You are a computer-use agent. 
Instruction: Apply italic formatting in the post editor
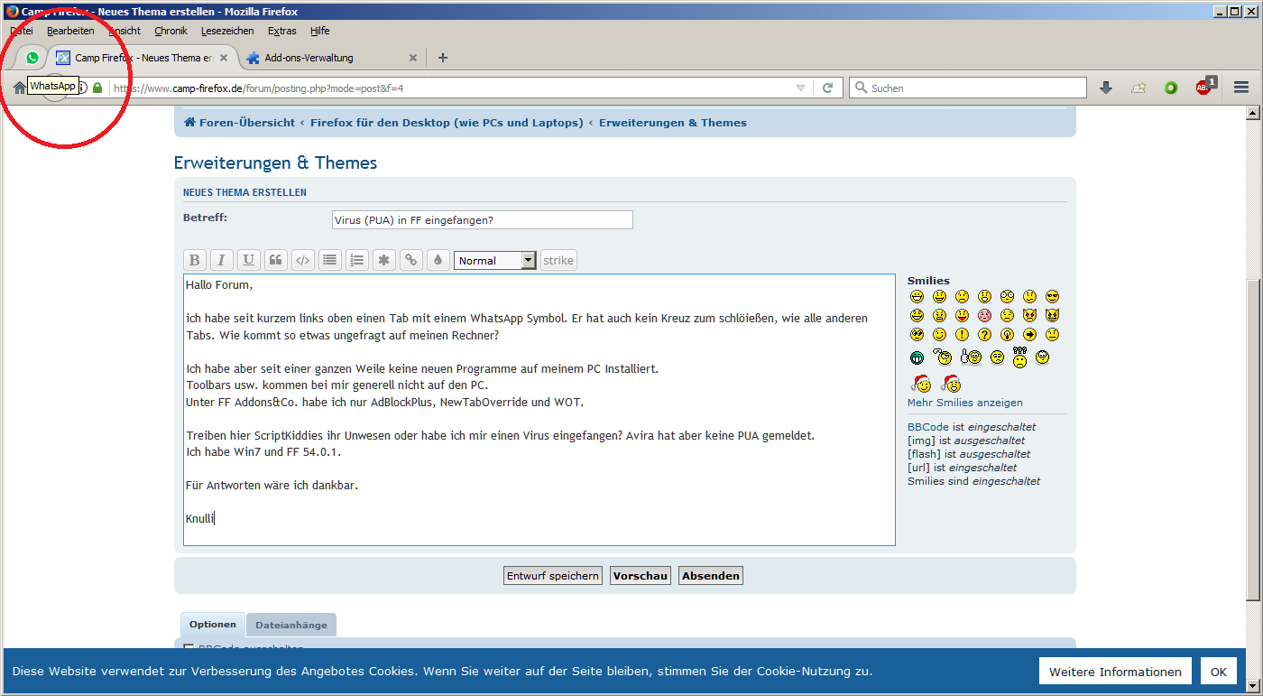tap(222, 260)
